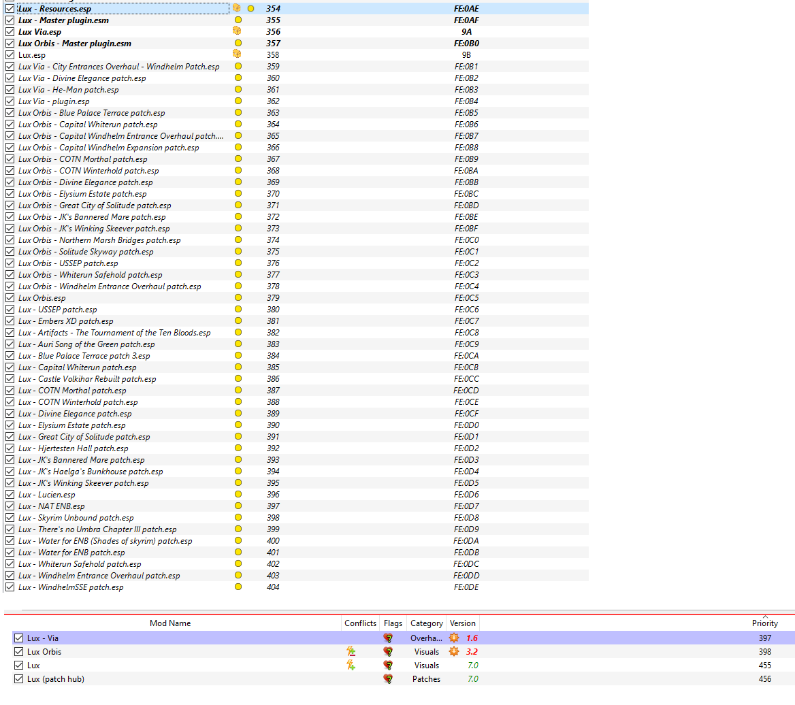The width and height of the screenshot is (795, 705).
Task: Sort mods by the Priority column header
Action: coord(764,623)
